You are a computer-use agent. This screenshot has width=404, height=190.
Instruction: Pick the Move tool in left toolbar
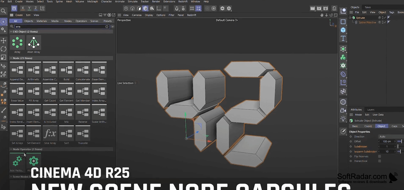coord(4,41)
